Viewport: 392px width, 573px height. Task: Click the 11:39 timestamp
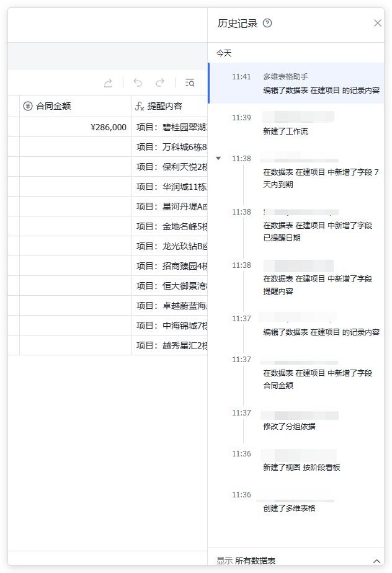coord(241,118)
